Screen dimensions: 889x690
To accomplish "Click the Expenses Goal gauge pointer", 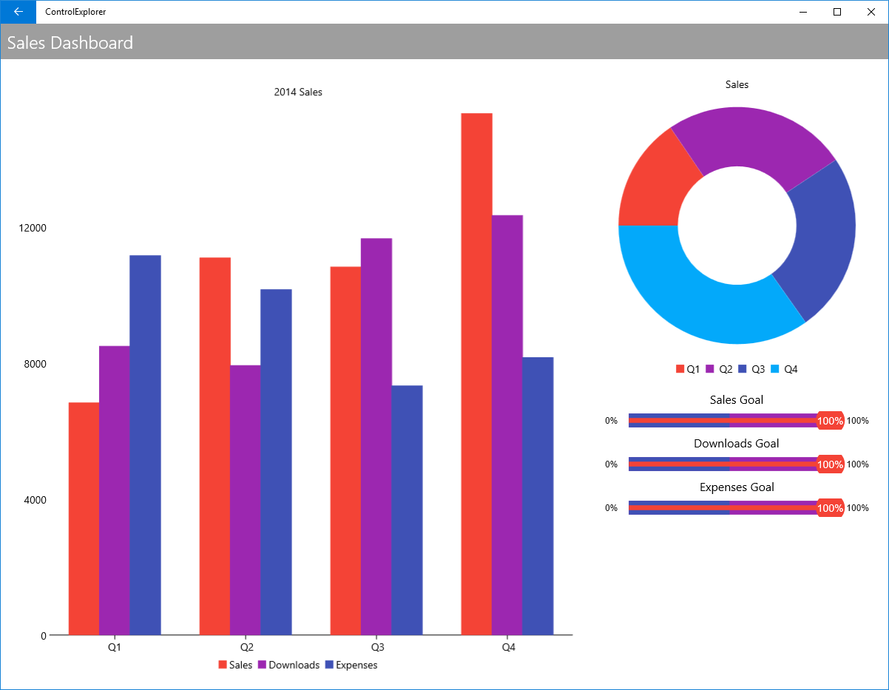I will (x=830, y=508).
